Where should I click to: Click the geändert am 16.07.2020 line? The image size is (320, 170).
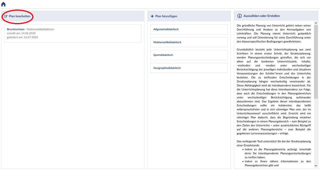(x=22, y=37)
